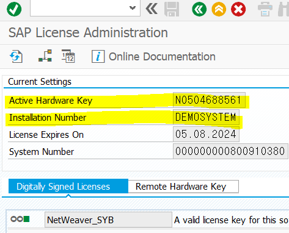Open the Online Documentation info icon
This screenshot has height=233, width=289.
(98, 56)
